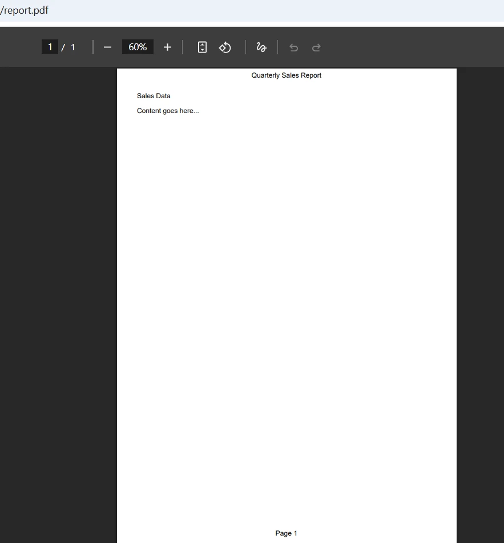Click the Sales Data text on the page
The height and width of the screenshot is (543, 504).
click(153, 95)
